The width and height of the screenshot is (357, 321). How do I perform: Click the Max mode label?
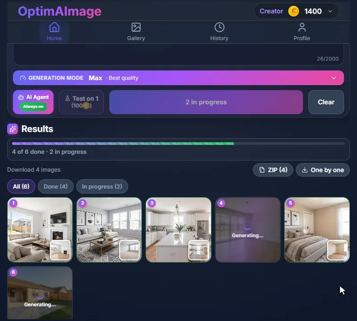tap(95, 78)
